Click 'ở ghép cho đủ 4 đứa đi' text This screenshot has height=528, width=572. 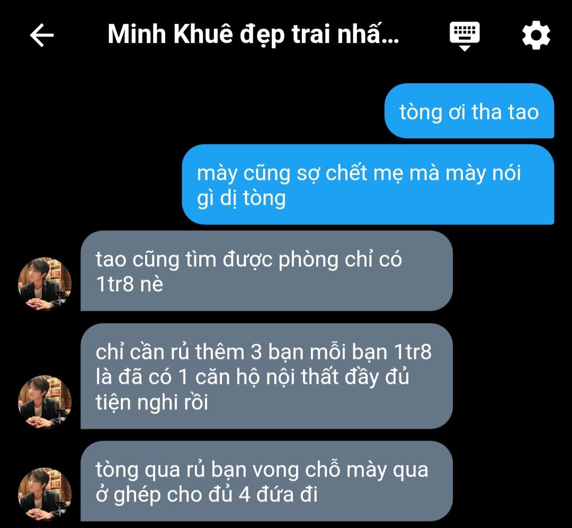(207, 495)
